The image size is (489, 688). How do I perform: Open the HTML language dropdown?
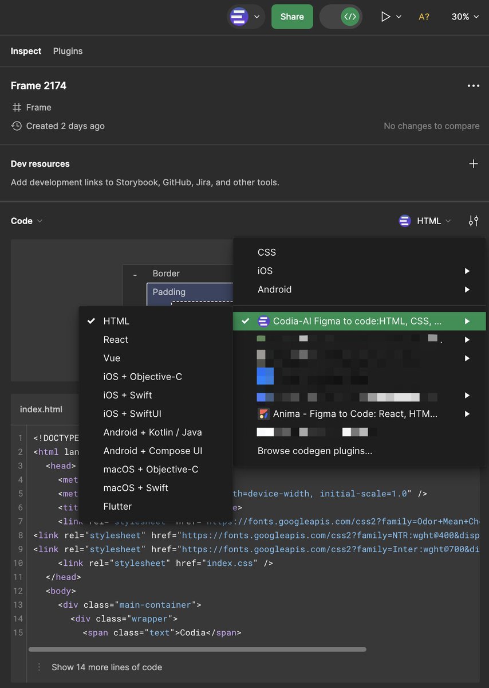(x=433, y=221)
